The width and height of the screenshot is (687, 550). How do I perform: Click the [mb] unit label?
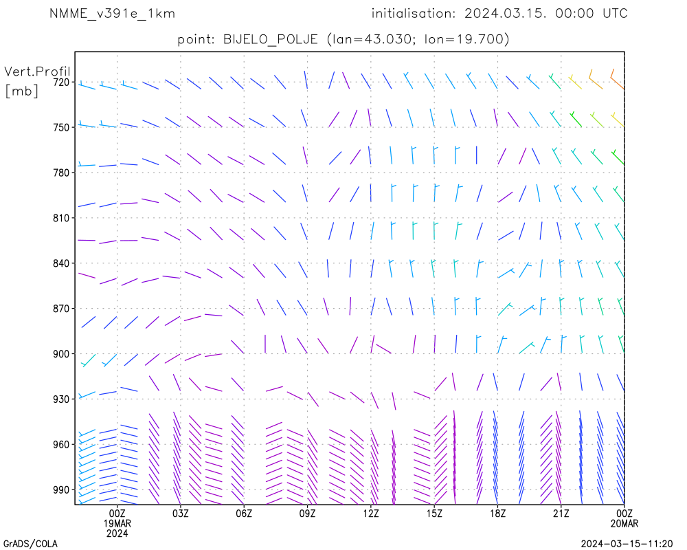22,91
